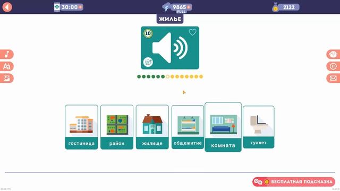Viewport: 340px width, 191px height.
Task: Click the ЖИЛЬЕ category title tab
Action: (x=170, y=19)
